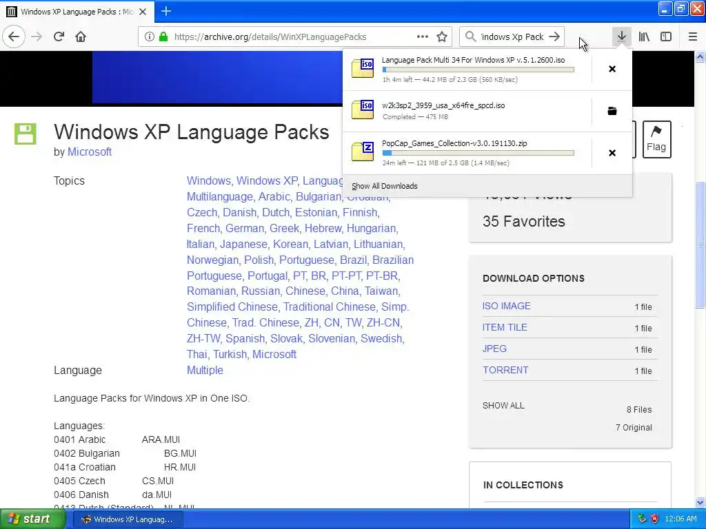This screenshot has height=529, width=706.
Task: Open the Turkish topic link
Action: pos(230,354)
